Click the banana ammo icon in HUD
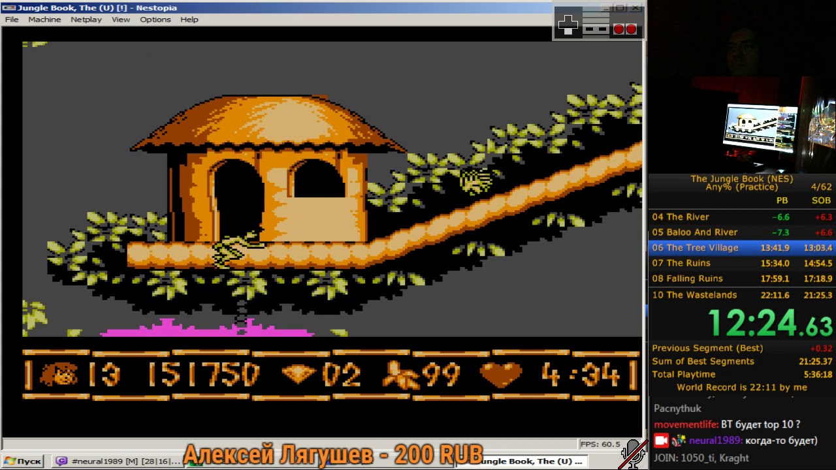This screenshot has height=470, width=836. 400,375
